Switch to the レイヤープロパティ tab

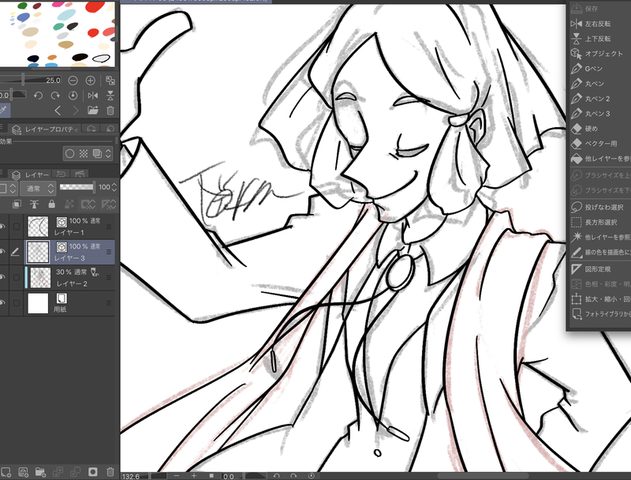(45, 129)
